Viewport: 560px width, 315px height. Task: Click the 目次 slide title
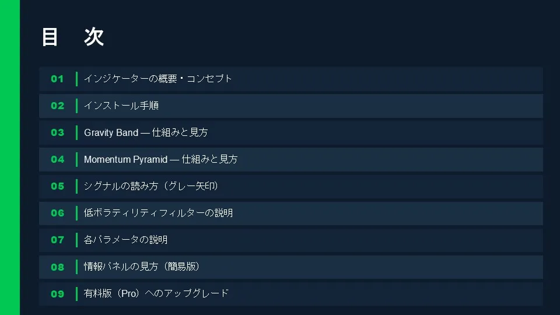[x=72, y=37]
